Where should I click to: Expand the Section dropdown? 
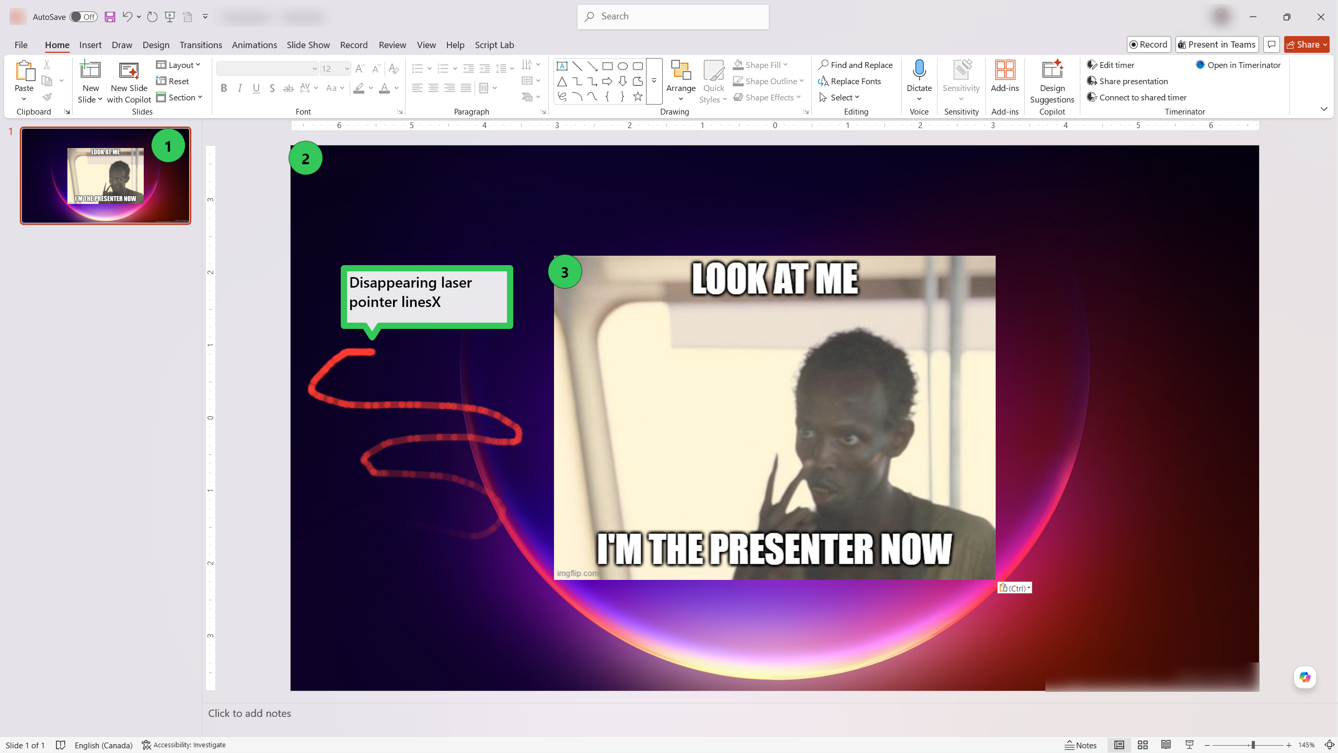pos(179,97)
